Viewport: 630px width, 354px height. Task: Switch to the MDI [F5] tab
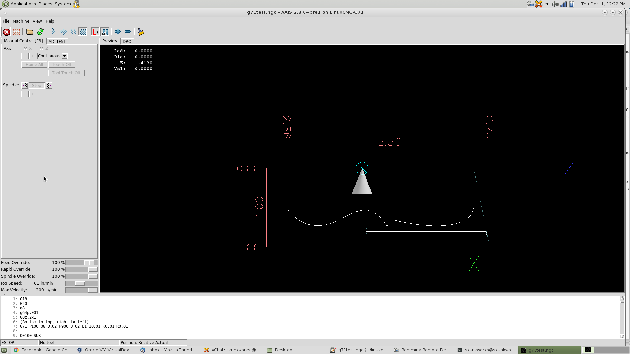pos(57,41)
